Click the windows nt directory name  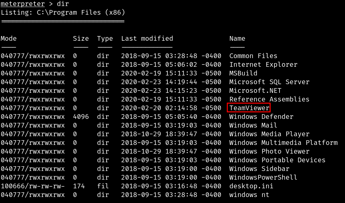pos(249,195)
